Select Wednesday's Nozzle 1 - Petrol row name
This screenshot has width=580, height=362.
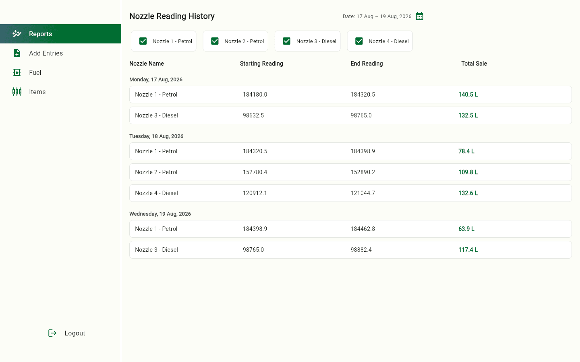coord(156,229)
